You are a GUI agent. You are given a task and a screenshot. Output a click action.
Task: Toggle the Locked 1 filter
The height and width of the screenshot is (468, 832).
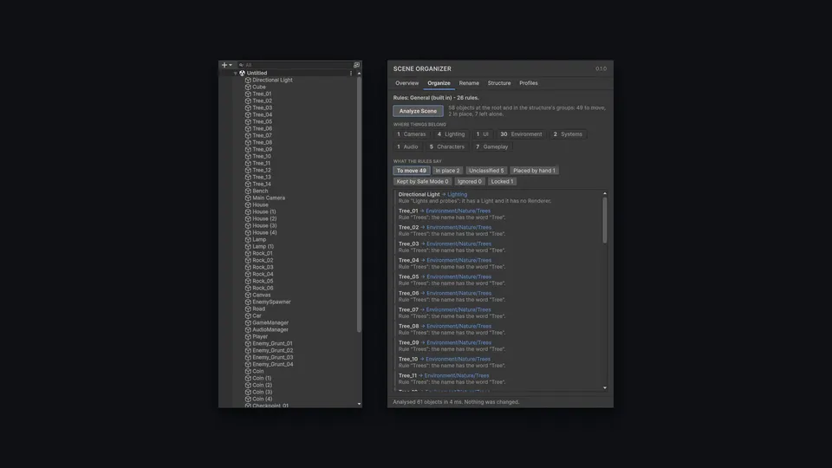502,181
